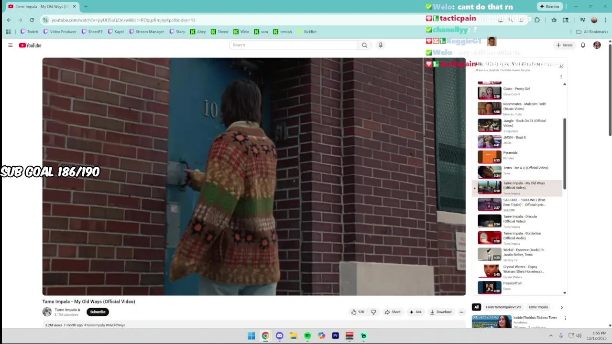Open the Sheed Kick bookmark
Viewport: 612px width, 344px height.
pyautogui.click(x=219, y=32)
